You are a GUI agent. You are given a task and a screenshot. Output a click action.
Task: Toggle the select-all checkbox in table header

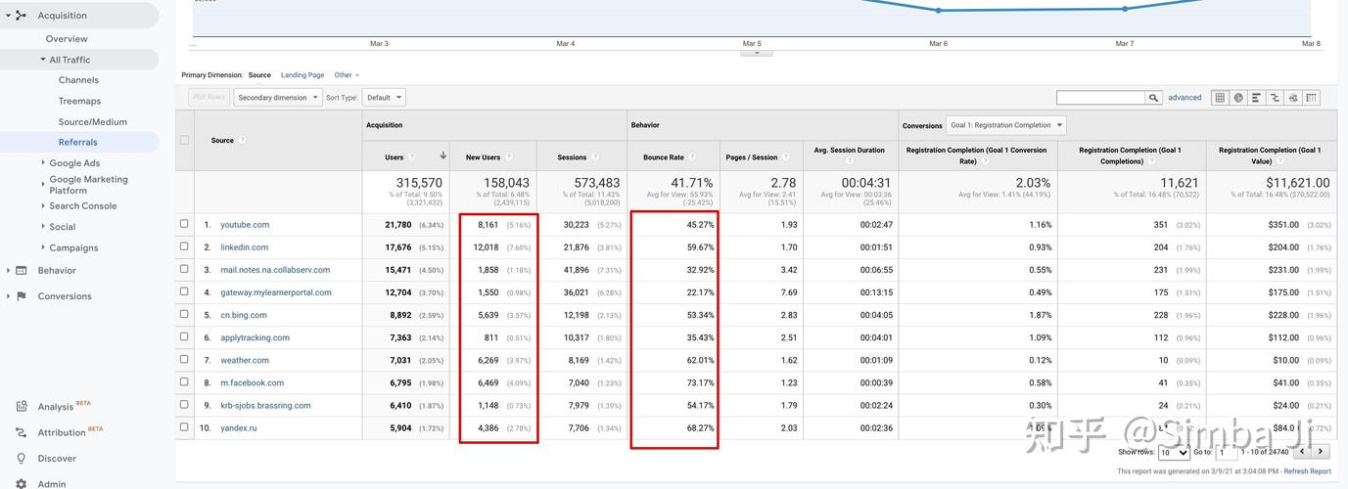click(184, 140)
